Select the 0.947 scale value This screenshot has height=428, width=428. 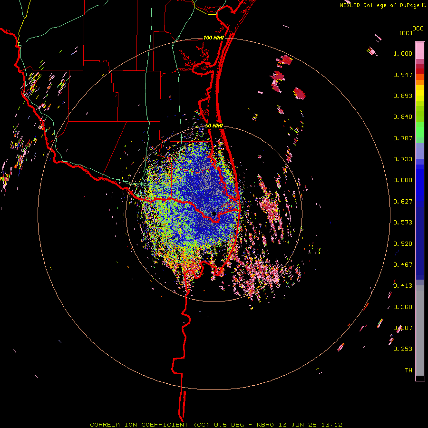(403, 75)
